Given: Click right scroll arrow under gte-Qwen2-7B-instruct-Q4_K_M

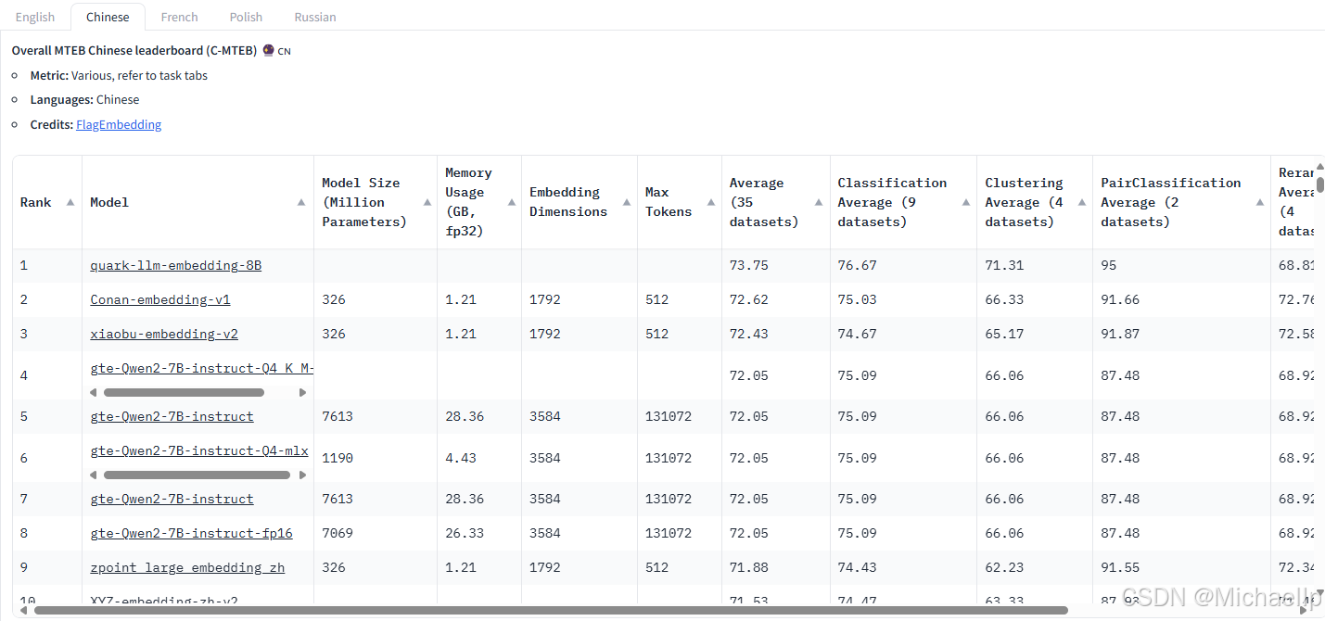Looking at the screenshot, I should (x=302, y=393).
